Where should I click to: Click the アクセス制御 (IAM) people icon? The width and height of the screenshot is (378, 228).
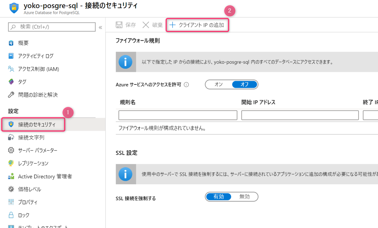pyautogui.click(x=11, y=69)
